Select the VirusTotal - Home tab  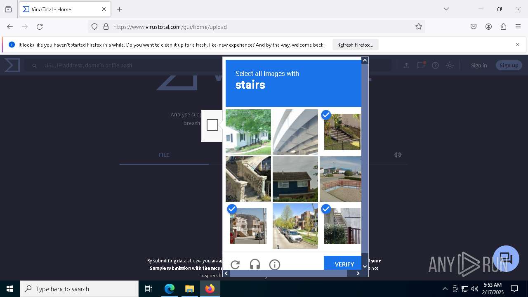(x=65, y=9)
